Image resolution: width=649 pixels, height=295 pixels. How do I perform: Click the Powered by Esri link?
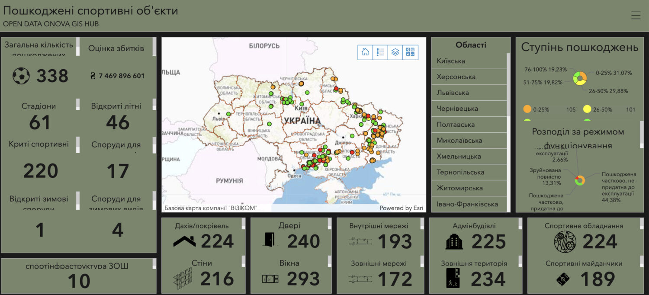tap(402, 208)
